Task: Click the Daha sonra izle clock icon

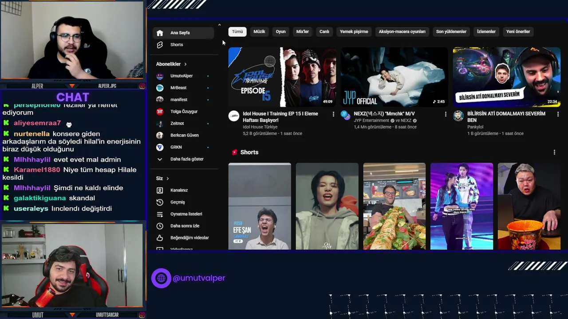Action: pyautogui.click(x=160, y=226)
